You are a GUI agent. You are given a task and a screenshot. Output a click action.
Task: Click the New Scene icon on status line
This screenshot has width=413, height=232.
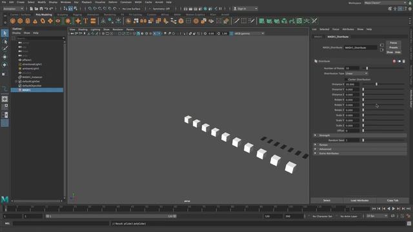pyautogui.click(x=32, y=8)
